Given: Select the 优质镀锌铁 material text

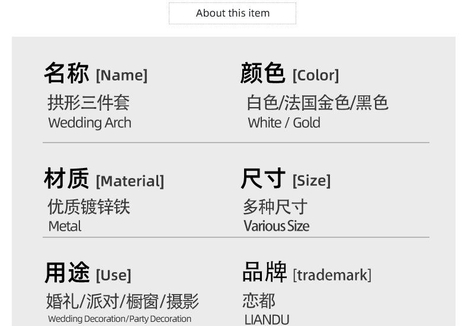Looking at the screenshot, I should coord(88,206).
